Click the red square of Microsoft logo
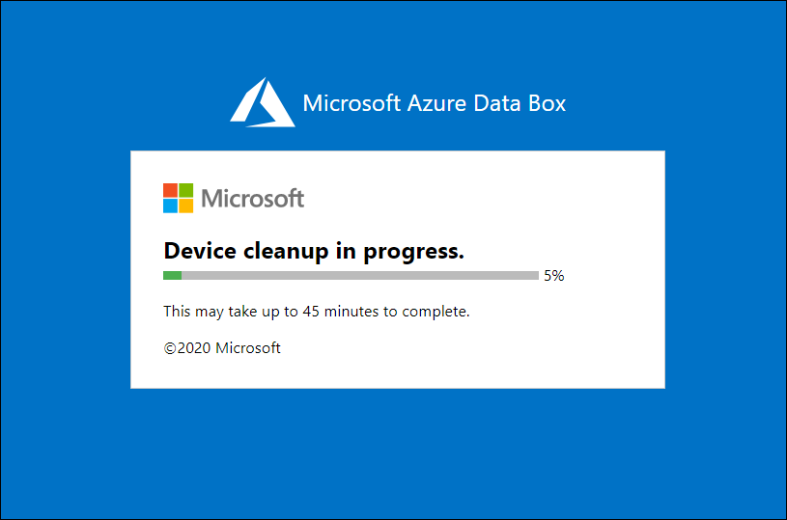 (x=170, y=190)
